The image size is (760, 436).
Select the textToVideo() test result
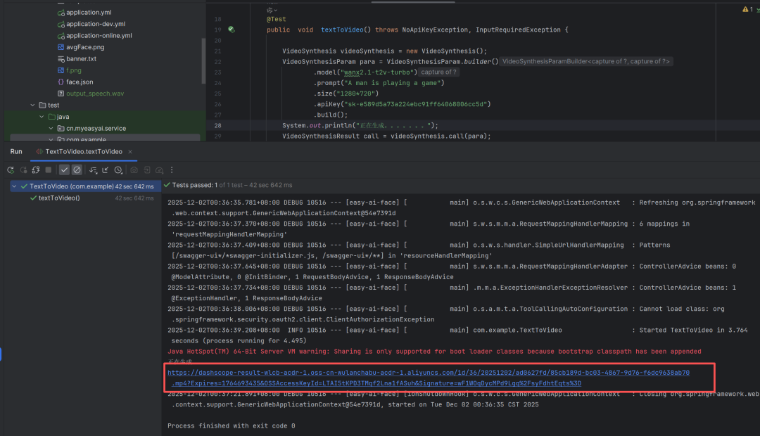(x=59, y=198)
